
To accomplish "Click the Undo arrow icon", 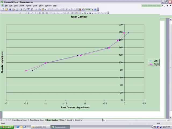I will (x=52, y=9).
